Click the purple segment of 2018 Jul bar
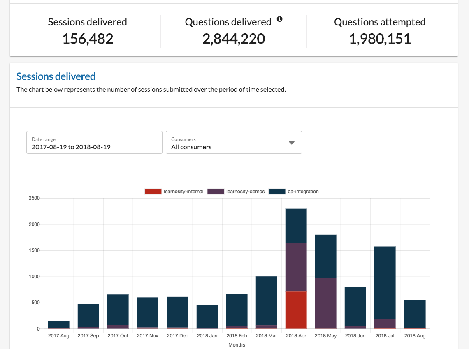Viewport: 469px width, 349px height. click(x=385, y=324)
